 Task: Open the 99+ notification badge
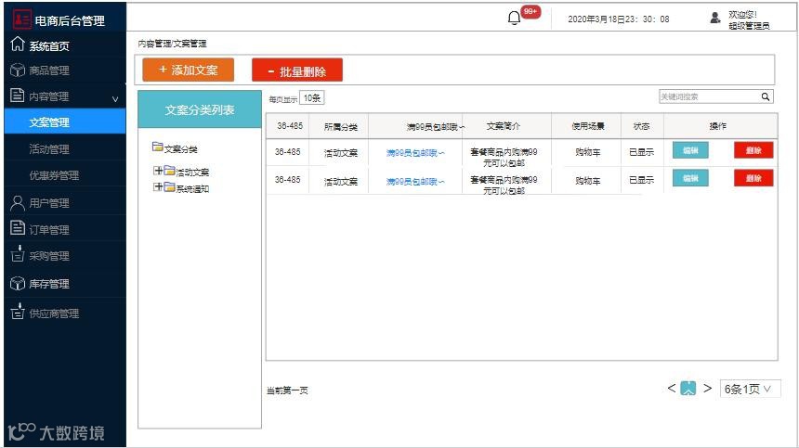[530, 12]
